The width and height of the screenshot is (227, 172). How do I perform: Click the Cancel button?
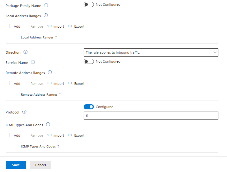click(41, 165)
